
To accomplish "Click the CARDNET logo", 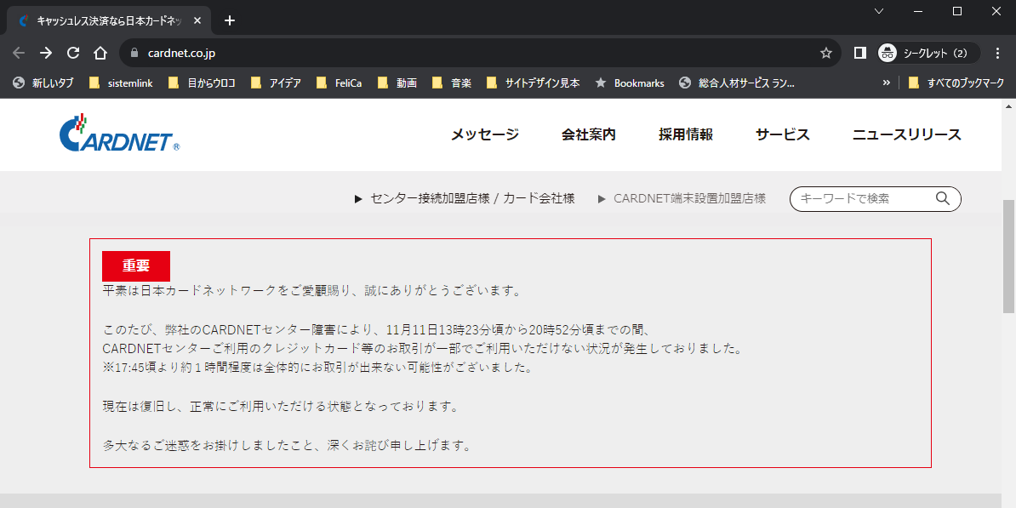I will pyautogui.click(x=118, y=134).
